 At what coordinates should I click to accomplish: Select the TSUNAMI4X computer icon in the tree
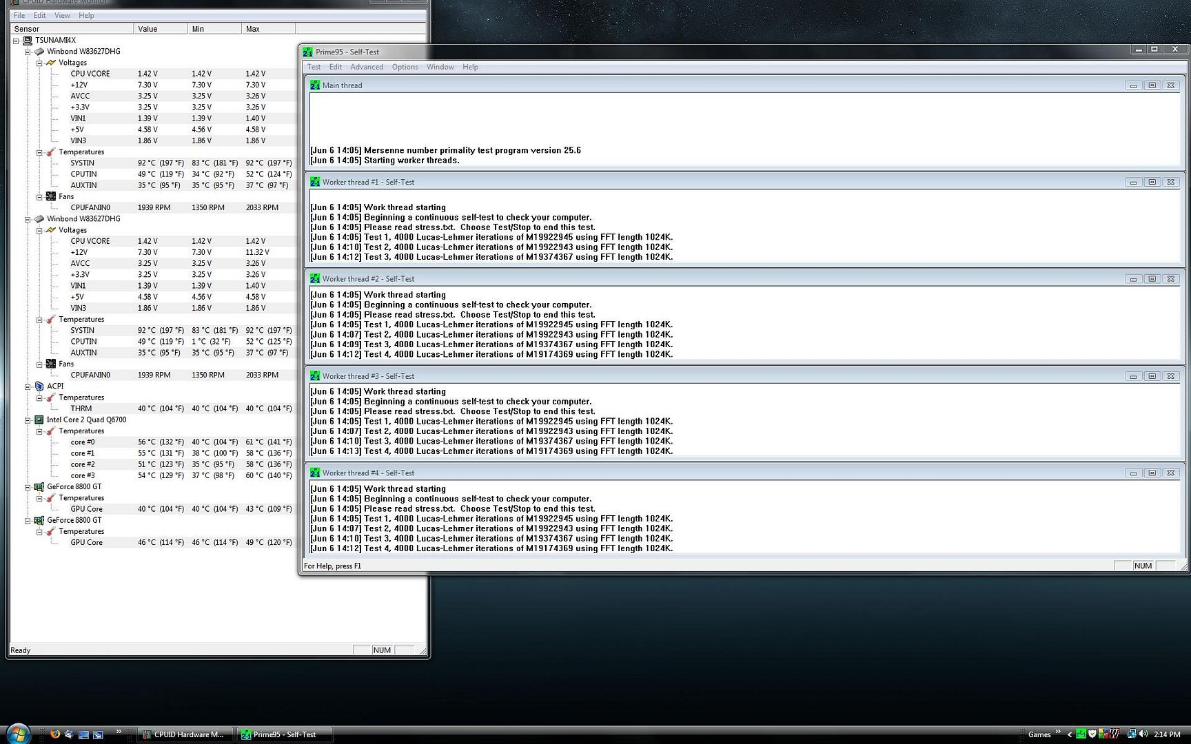pyautogui.click(x=28, y=40)
